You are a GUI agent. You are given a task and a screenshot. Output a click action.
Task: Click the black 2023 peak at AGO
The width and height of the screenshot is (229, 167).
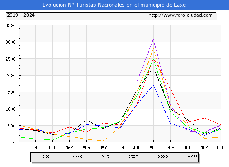coord(153,68)
